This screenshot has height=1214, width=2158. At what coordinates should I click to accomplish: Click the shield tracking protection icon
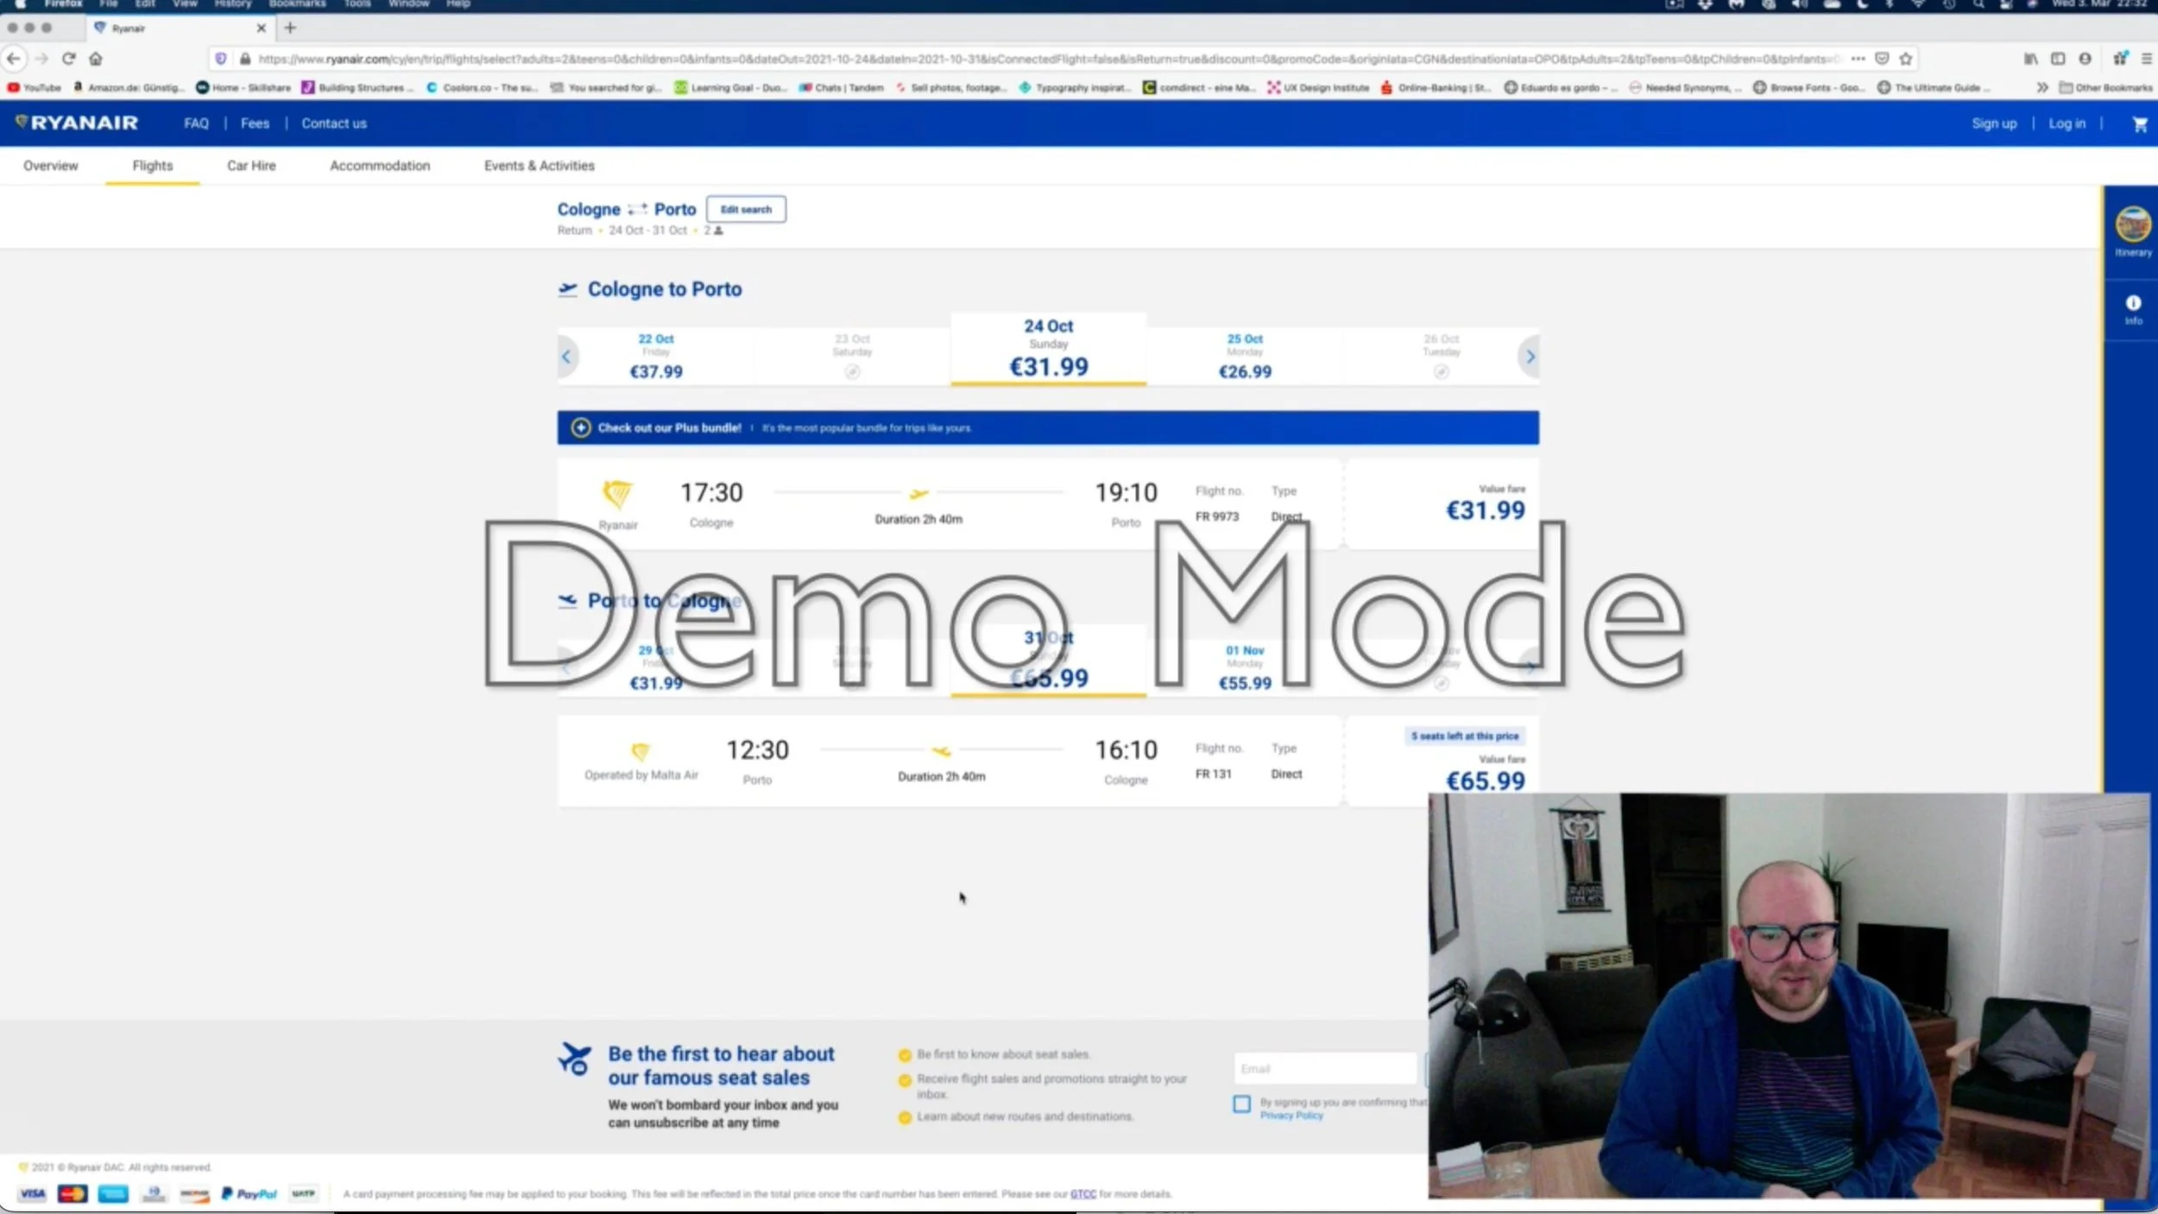pyautogui.click(x=222, y=59)
